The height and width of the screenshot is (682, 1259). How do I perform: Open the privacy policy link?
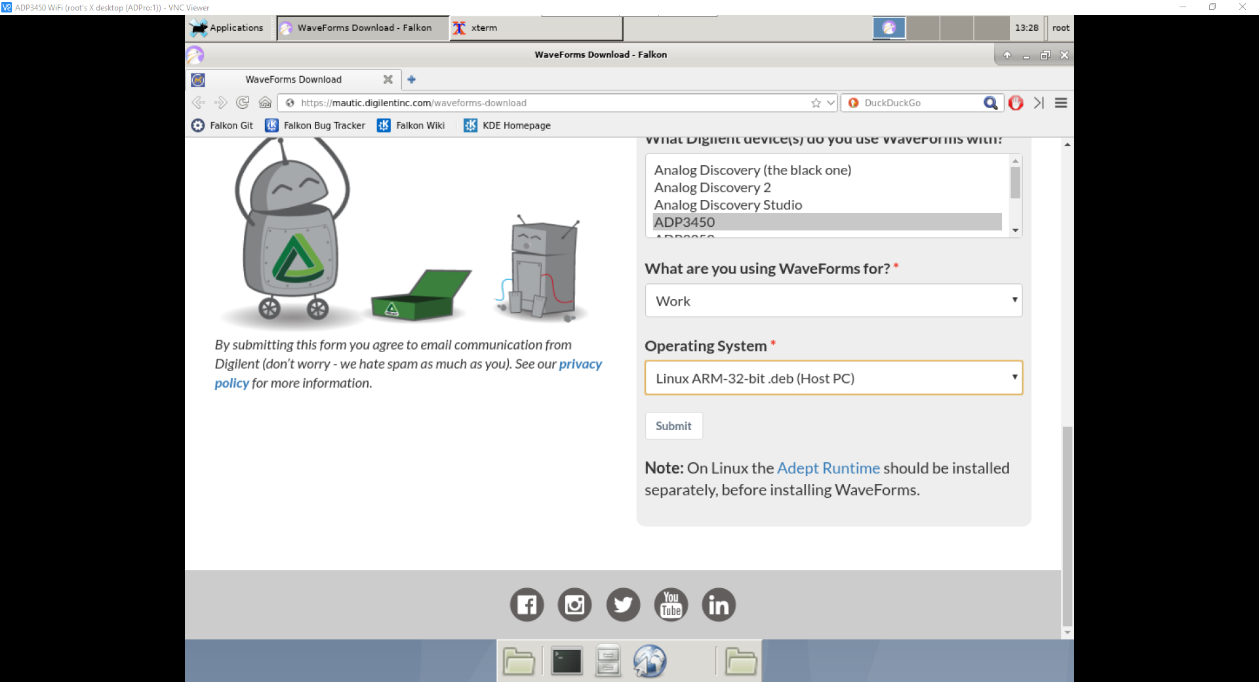(x=580, y=364)
